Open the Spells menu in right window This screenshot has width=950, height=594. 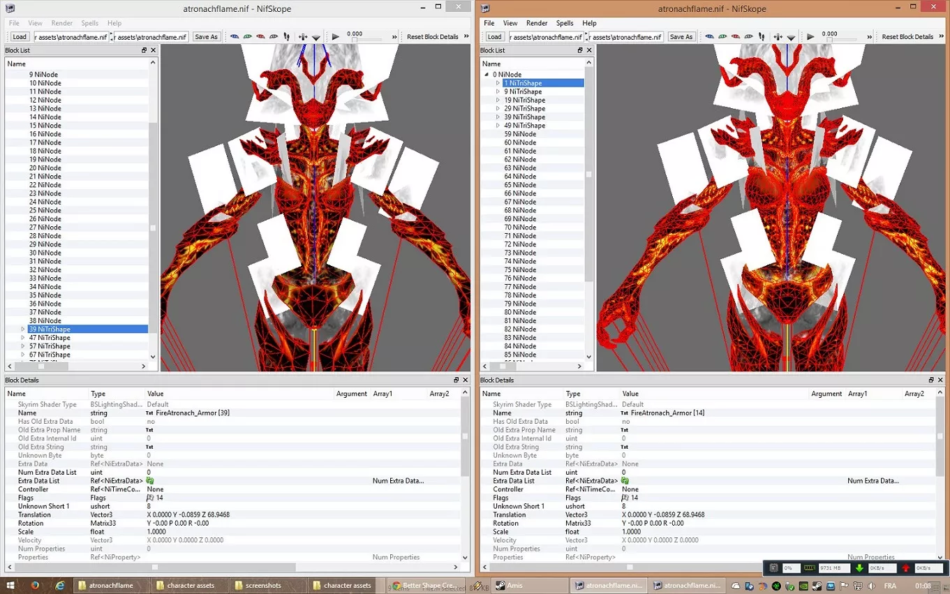[565, 23]
